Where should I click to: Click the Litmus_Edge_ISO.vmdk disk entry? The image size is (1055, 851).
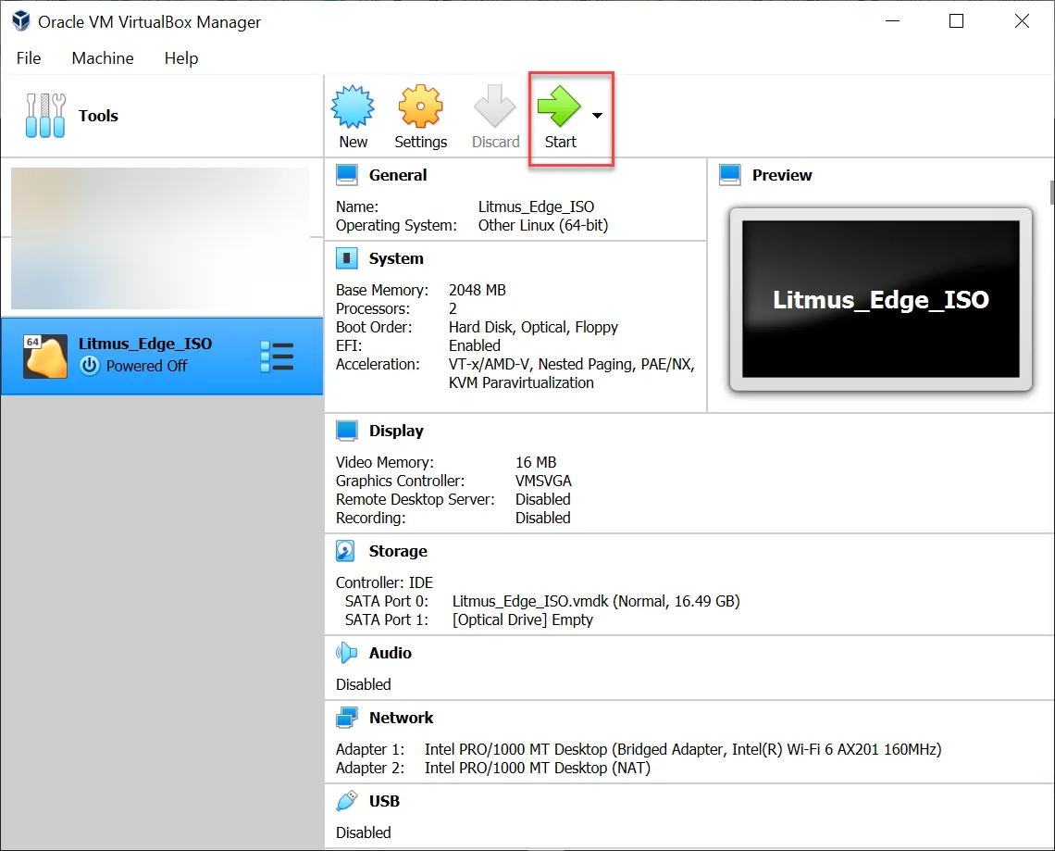[595, 601]
